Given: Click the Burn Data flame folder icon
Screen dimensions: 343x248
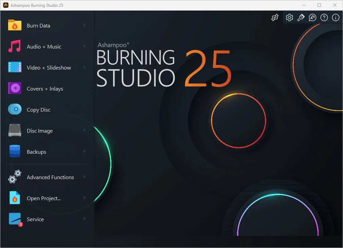Looking at the screenshot, I should tap(15, 25).
